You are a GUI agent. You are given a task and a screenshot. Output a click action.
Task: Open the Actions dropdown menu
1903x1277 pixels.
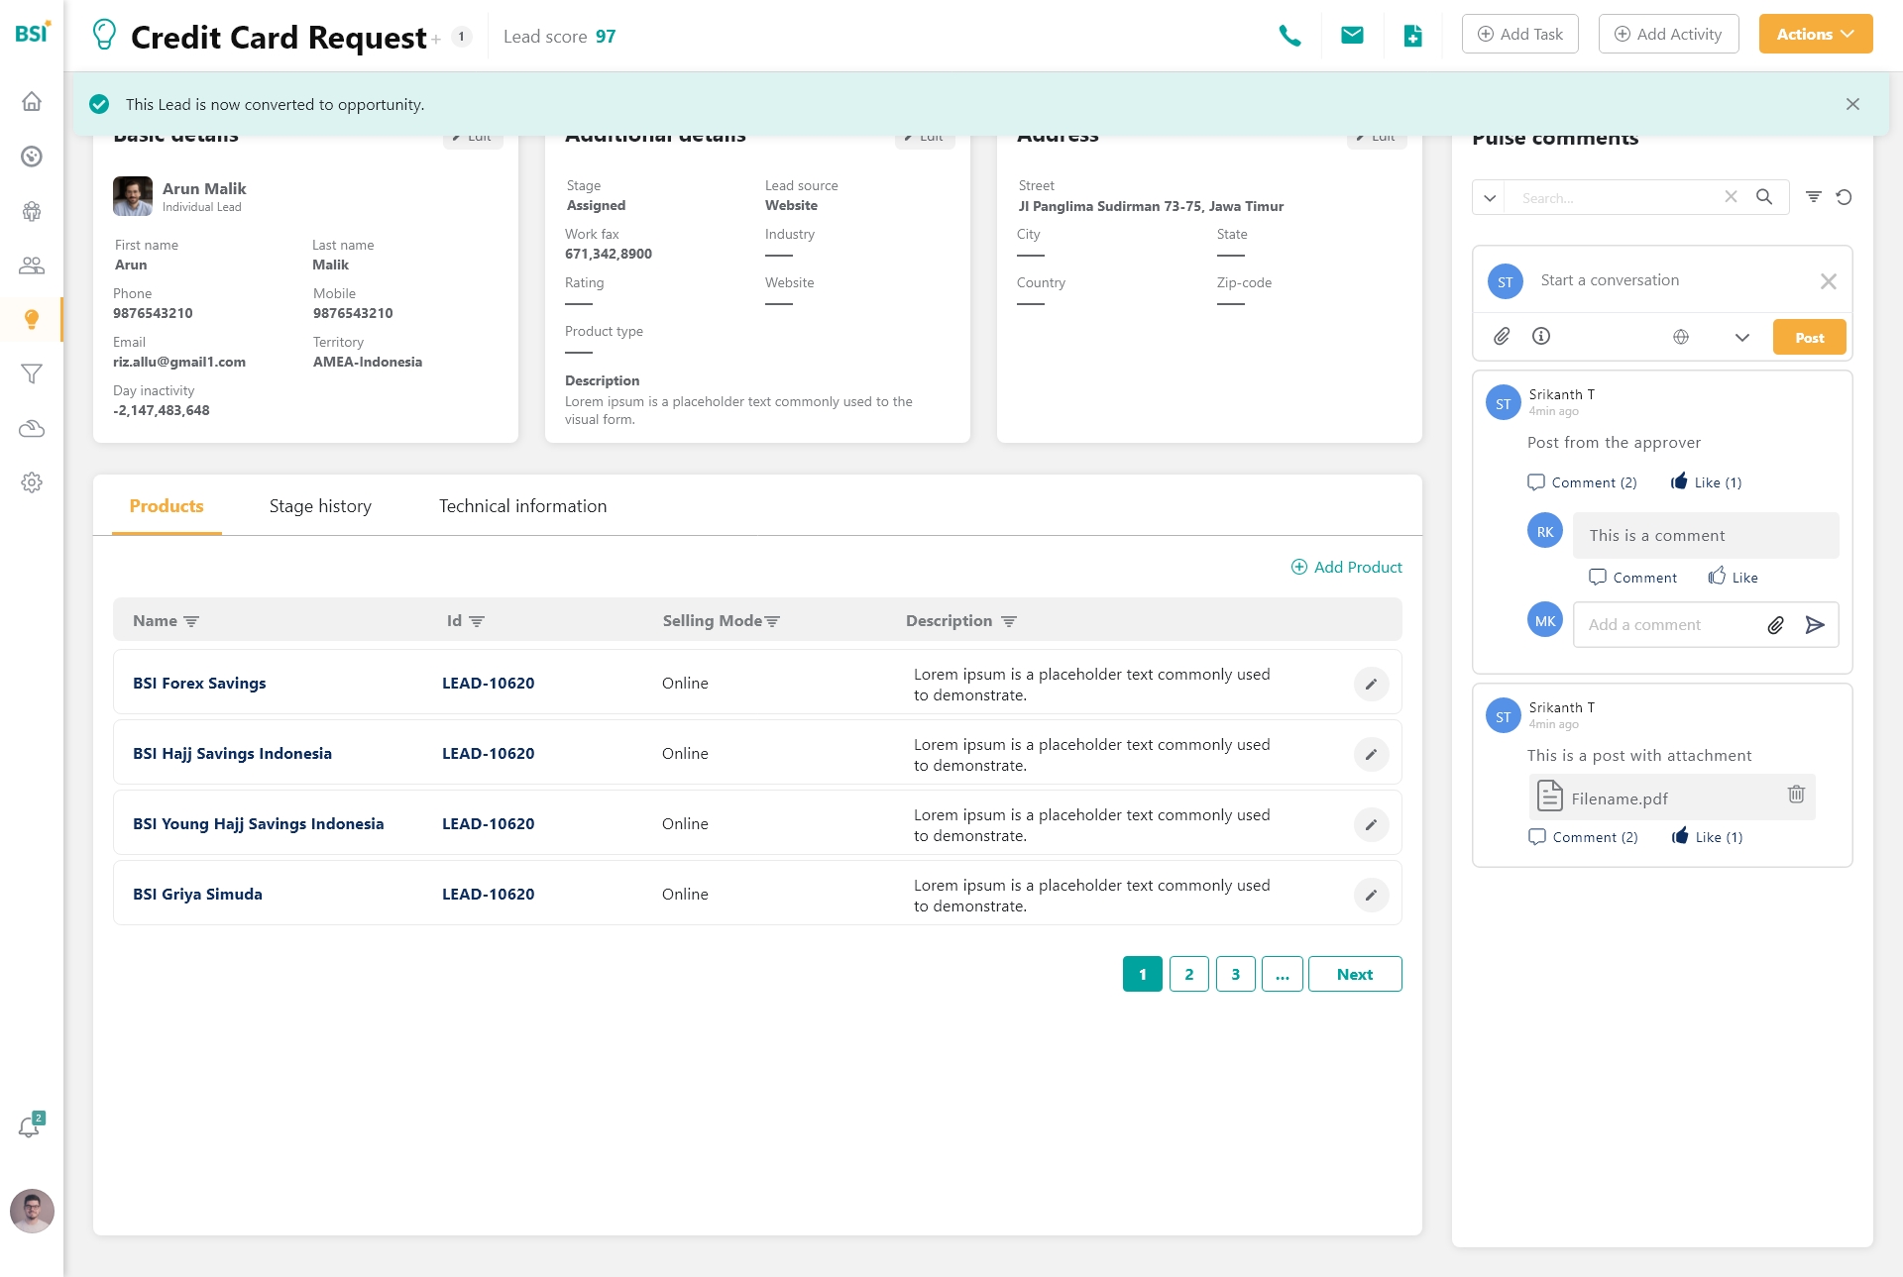pos(1815,34)
